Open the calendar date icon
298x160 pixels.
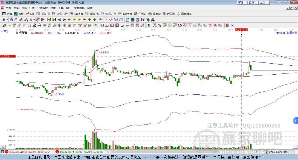tap(127, 20)
